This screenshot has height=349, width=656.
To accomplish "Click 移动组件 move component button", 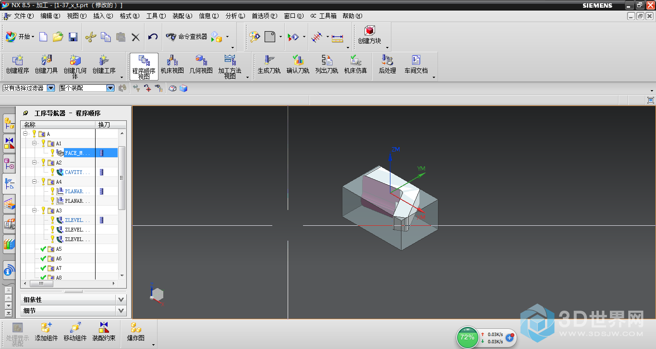I will (x=75, y=332).
